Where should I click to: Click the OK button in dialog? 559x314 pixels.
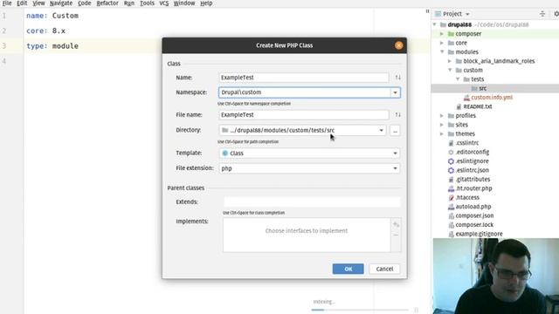click(348, 269)
